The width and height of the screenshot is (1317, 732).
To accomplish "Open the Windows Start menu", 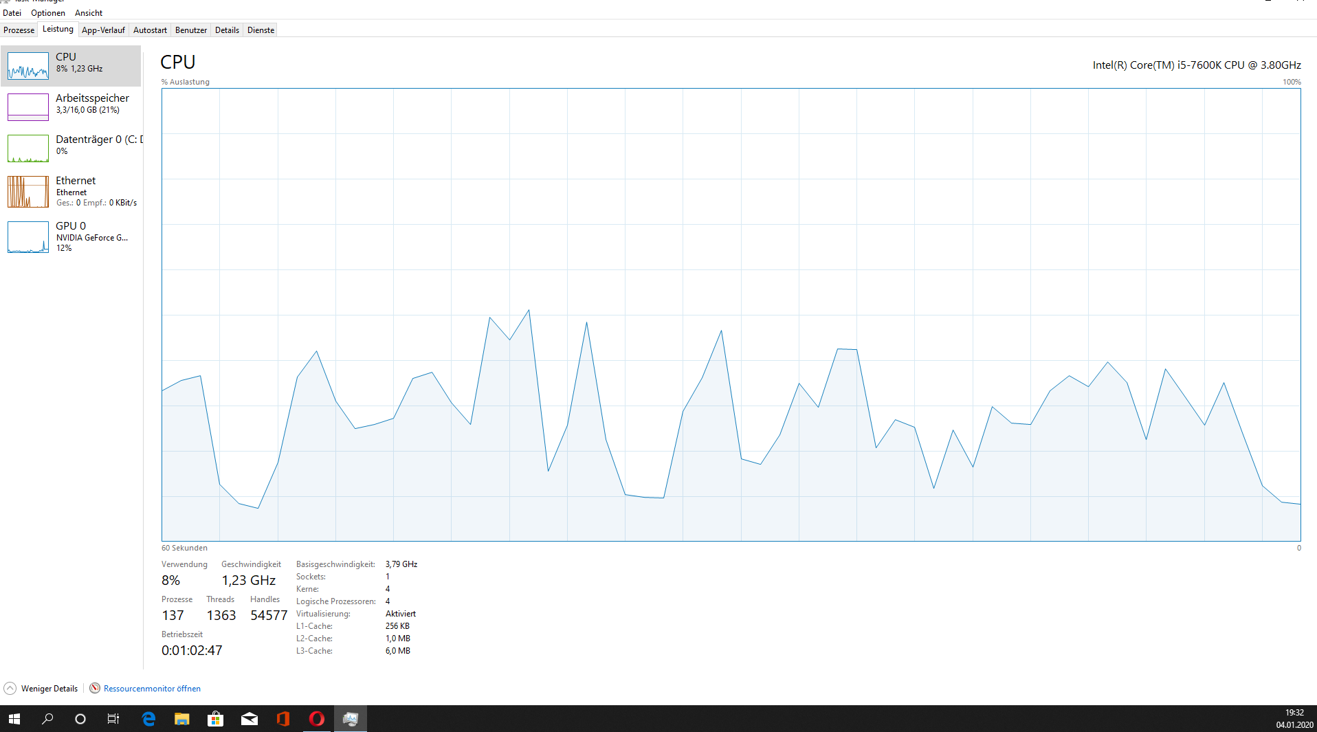I will point(14,719).
